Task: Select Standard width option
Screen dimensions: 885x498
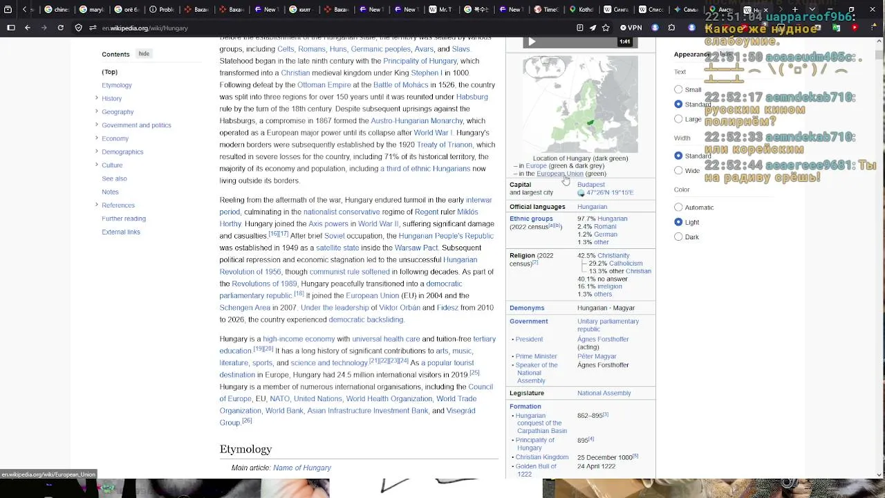Action: coord(678,156)
